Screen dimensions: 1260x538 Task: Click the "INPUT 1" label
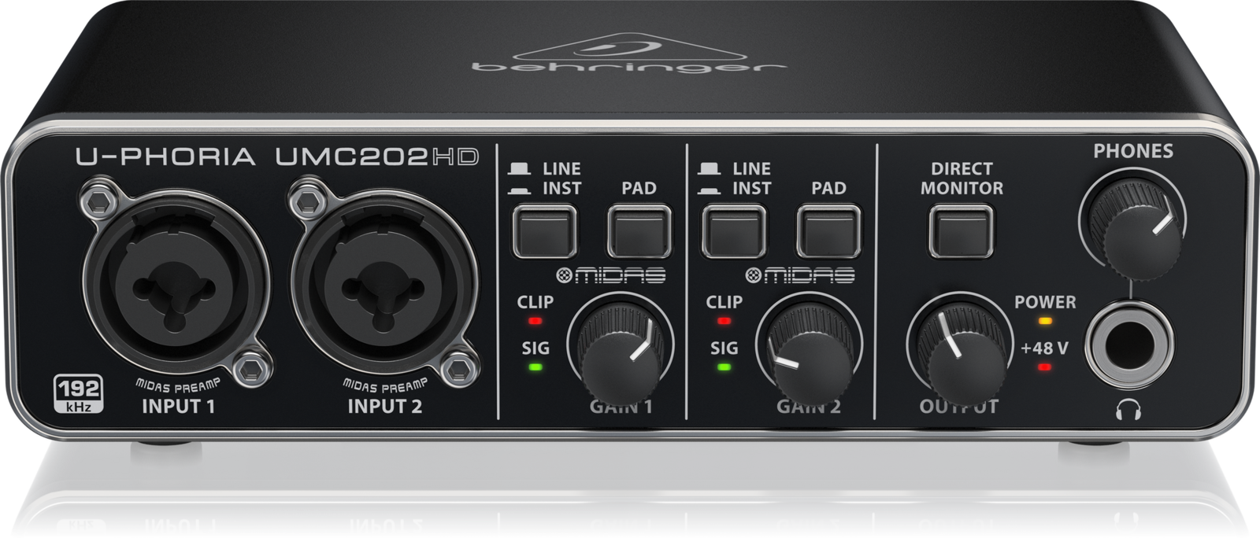(x=178, y=407)
